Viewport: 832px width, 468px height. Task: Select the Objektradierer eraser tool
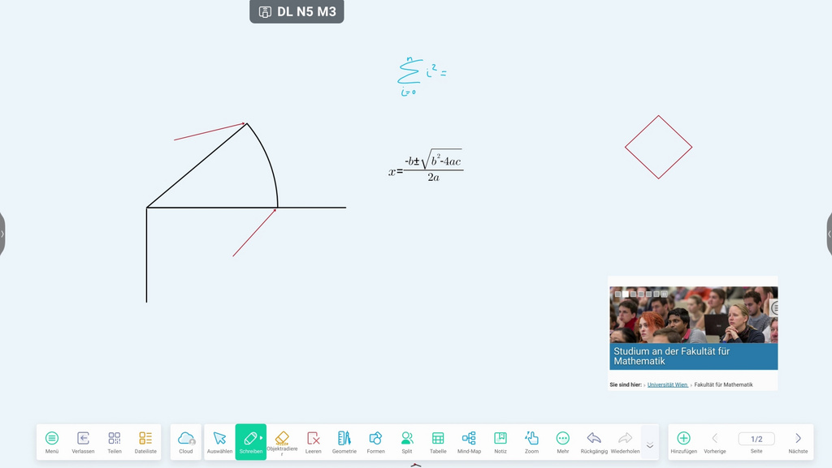(x=282, y=442)
